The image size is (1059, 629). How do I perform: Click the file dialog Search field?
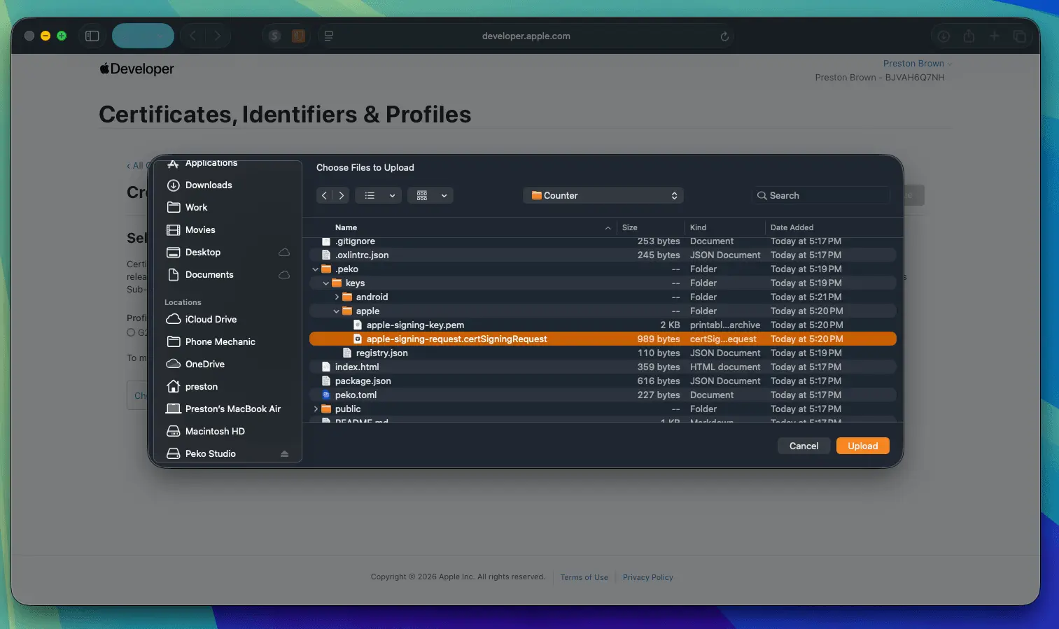point(820,196)
